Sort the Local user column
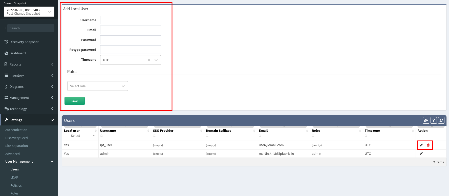 click(x=96, y=131)
